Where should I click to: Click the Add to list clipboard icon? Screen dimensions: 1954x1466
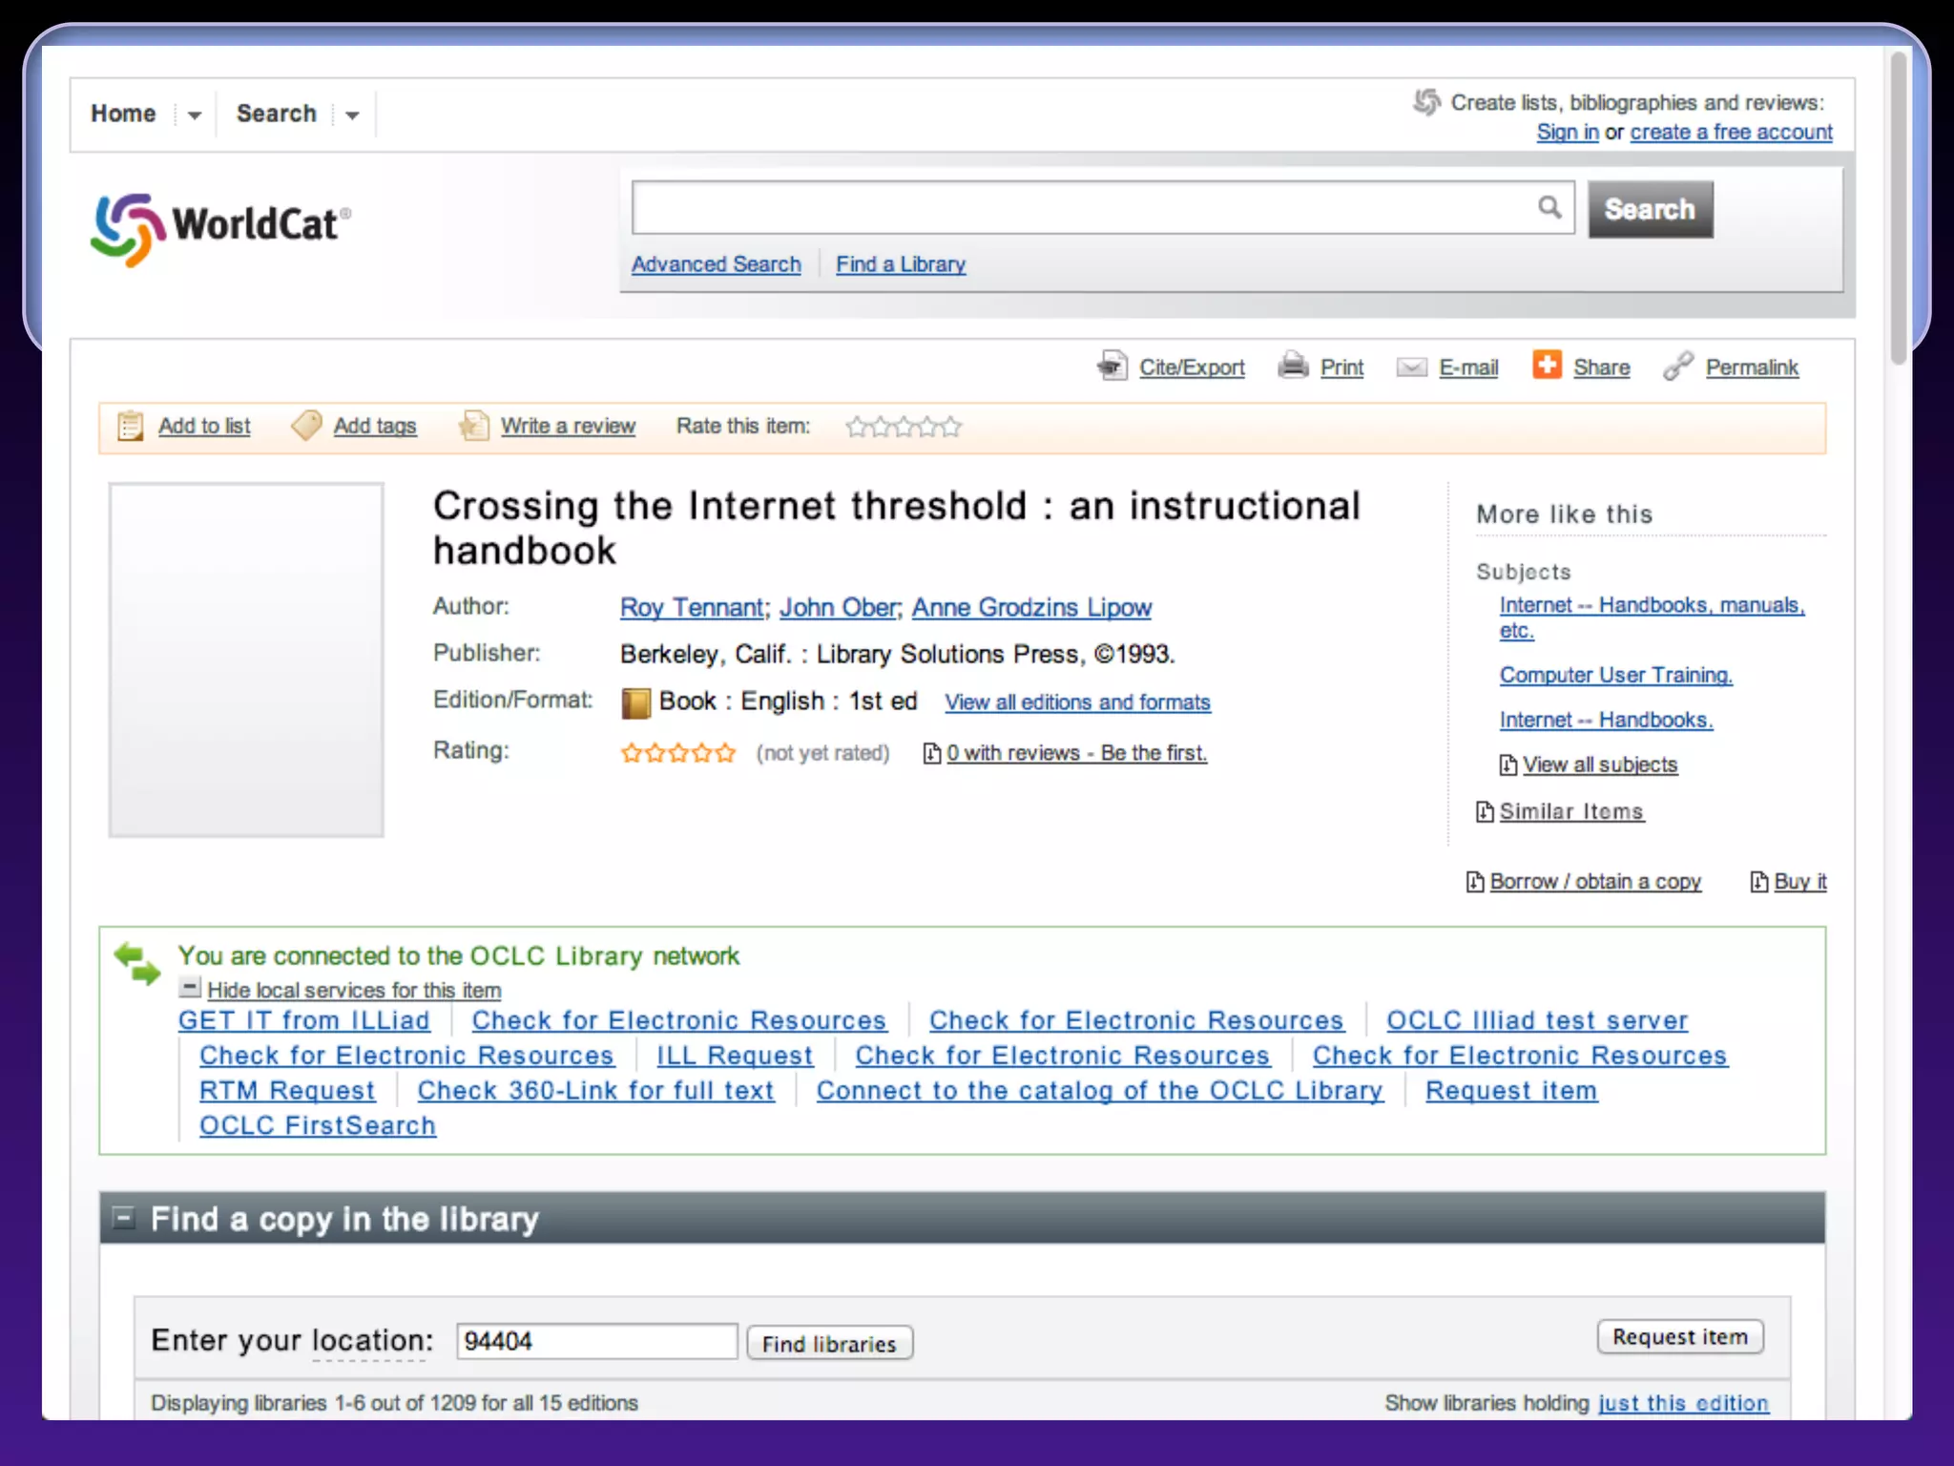click(131, 426)
